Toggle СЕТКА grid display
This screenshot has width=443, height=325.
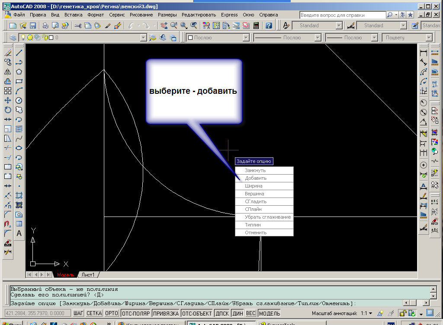[94, 313]
